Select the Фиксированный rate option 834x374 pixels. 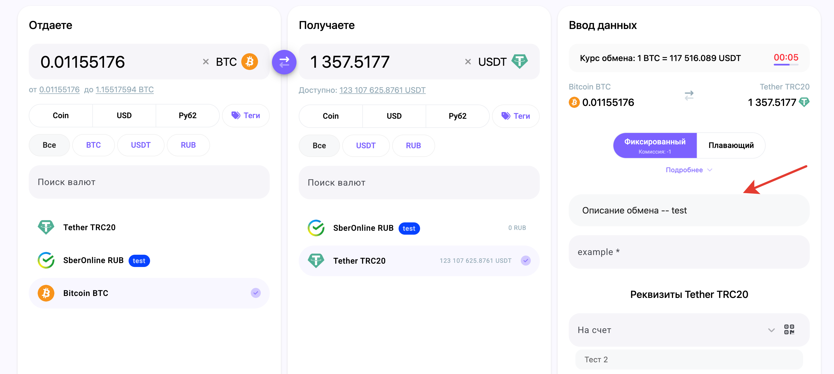tap(655, 145)
